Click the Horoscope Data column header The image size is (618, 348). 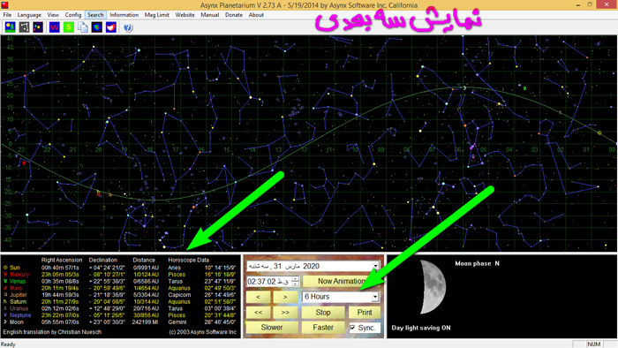188,260
